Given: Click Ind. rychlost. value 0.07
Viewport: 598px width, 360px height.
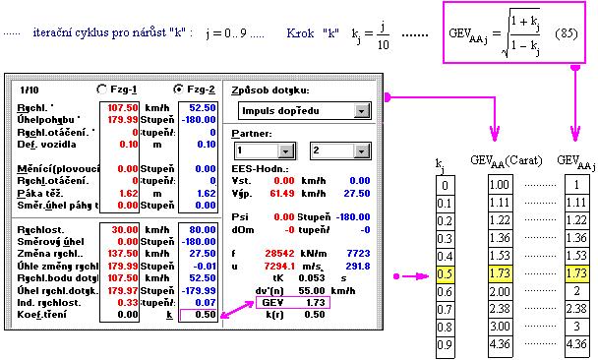Looking at the screenshot, I should (207, 303).
